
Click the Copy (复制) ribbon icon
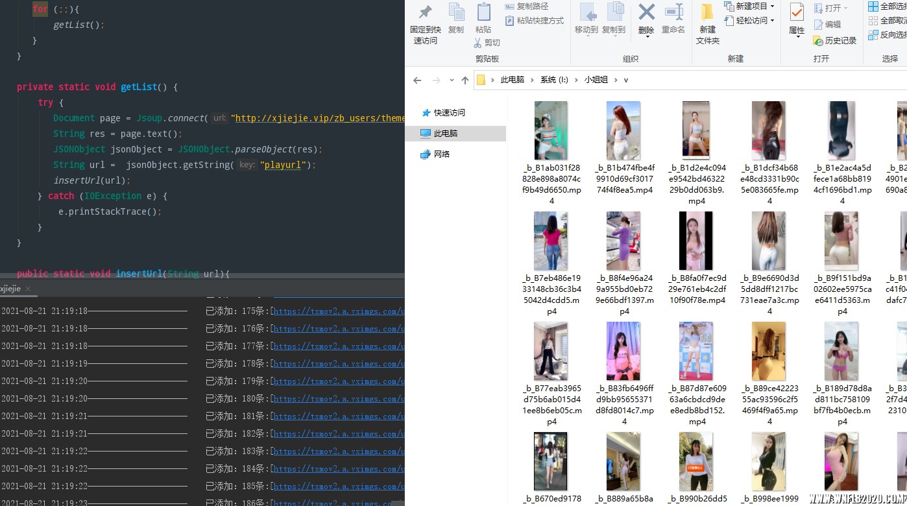point(456,13)
